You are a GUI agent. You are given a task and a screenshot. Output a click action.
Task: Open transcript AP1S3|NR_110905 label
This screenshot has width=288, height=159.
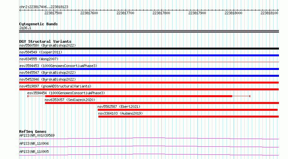click(x=34, y=152)
